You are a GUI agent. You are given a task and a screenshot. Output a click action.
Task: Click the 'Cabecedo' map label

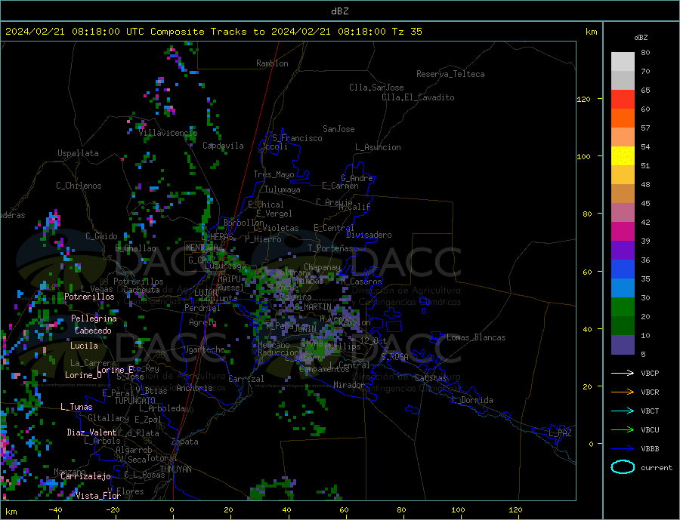pyautogui.click(x=93, y=331)
